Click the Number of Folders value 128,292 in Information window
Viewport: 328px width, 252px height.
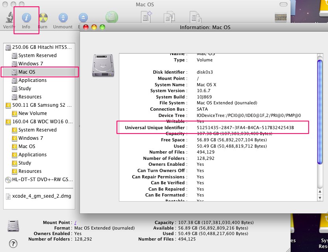[x=206, y=158]
